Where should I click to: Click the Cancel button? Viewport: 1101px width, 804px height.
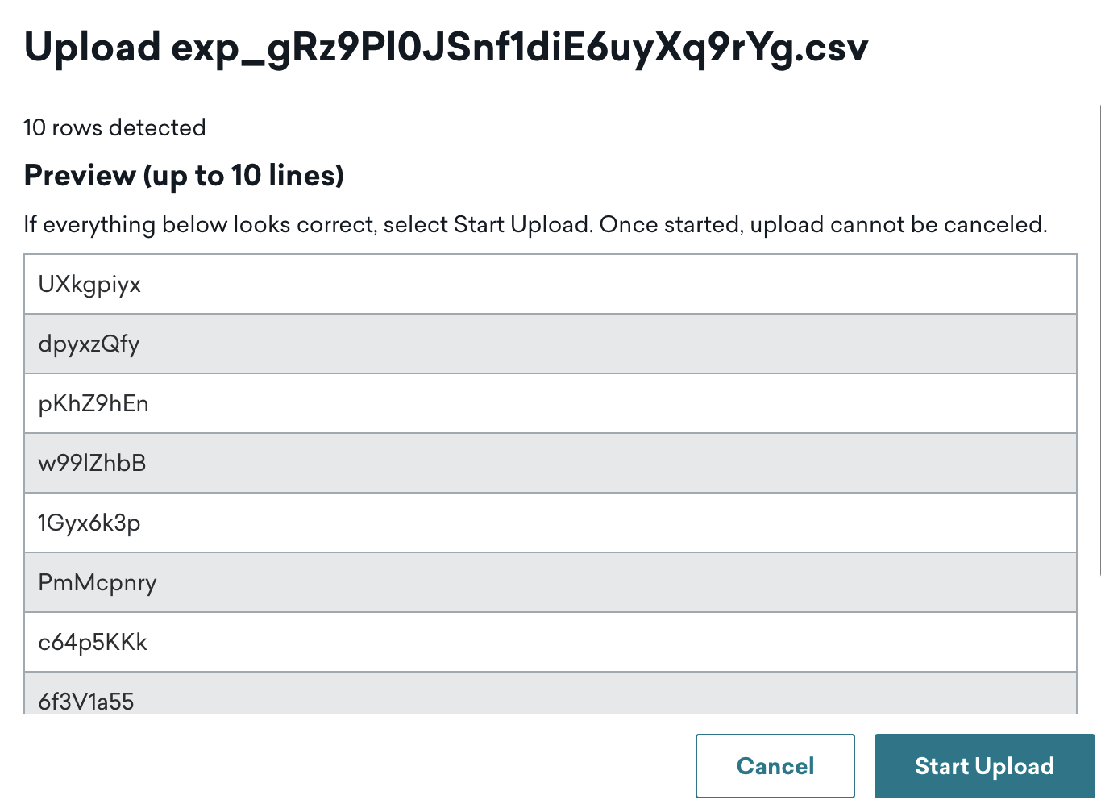point(775,765)
